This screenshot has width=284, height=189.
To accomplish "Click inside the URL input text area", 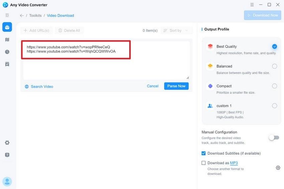I will pyautogui.click(x=106, y=60).
